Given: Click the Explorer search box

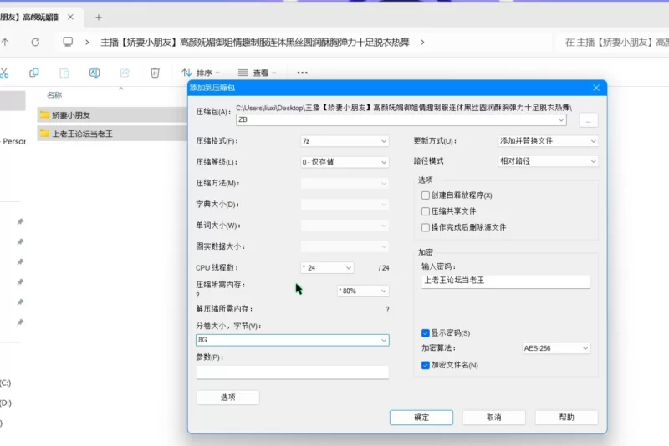Looking at the screenshot, I should click(615, 42).
